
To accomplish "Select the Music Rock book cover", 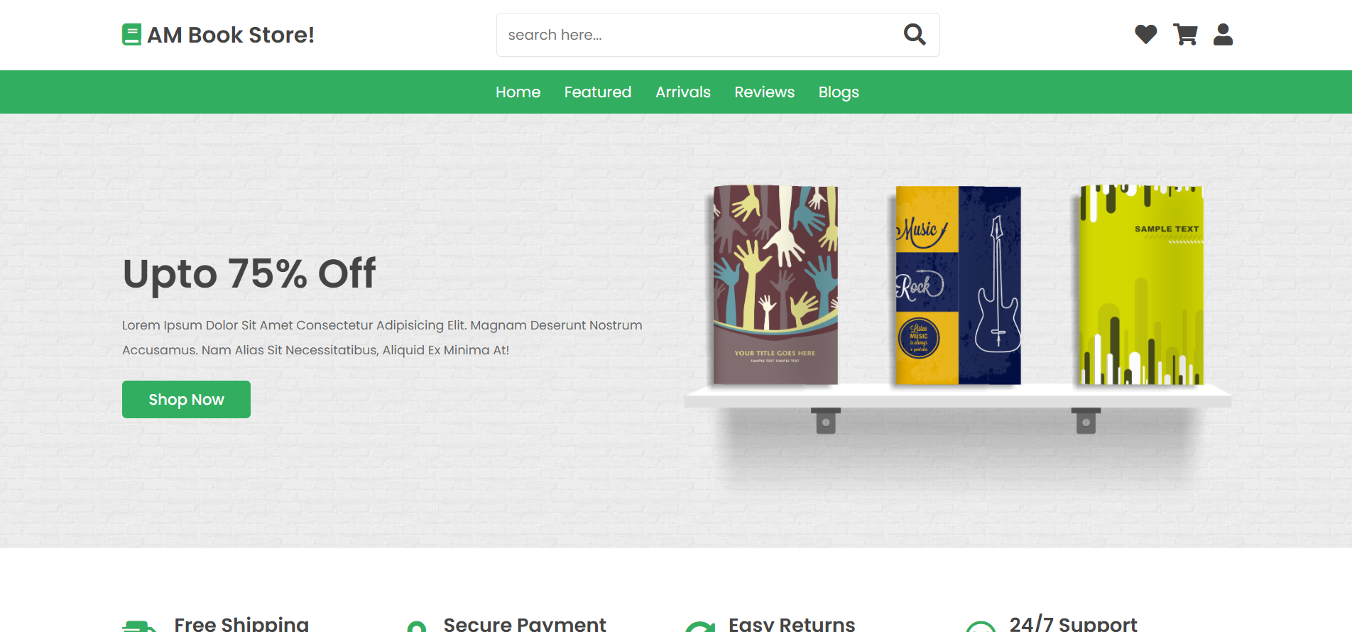I will pos(958,285).
